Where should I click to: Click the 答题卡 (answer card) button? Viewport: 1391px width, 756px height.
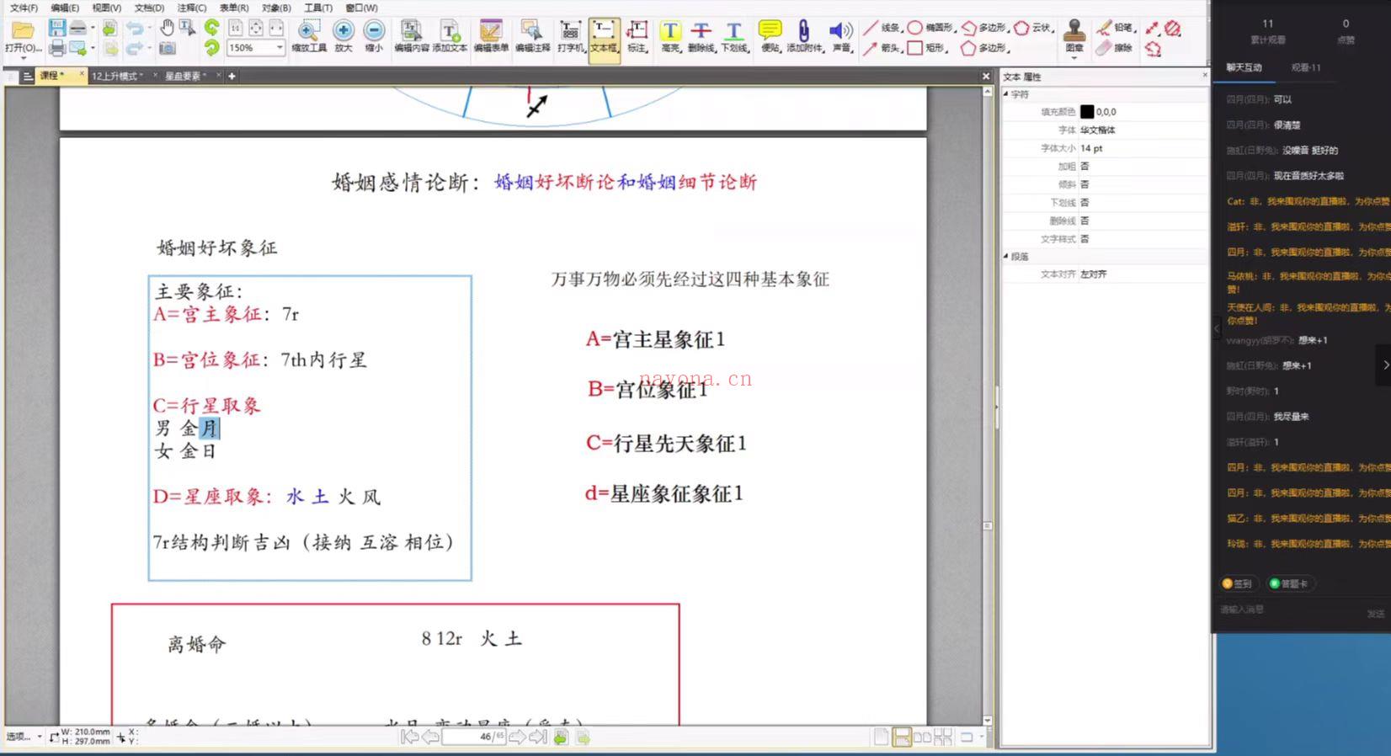tap(1288, 583)
